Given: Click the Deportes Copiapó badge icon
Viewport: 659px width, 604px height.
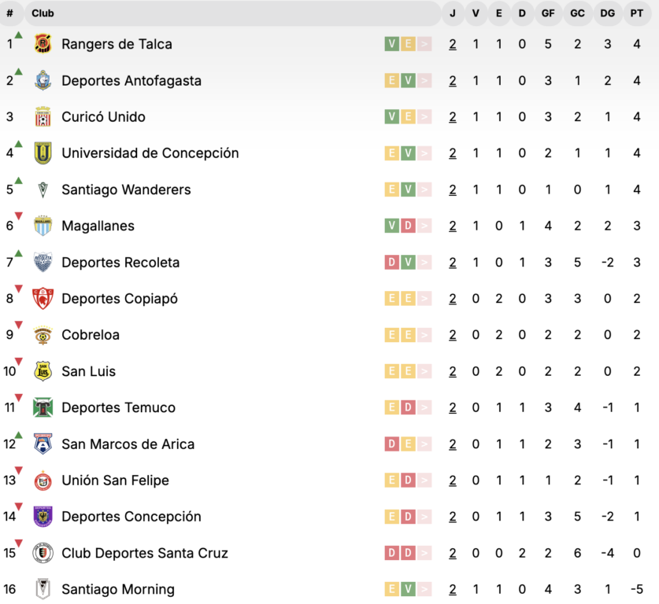Looking at the screenshot, I should click(43, 299).
